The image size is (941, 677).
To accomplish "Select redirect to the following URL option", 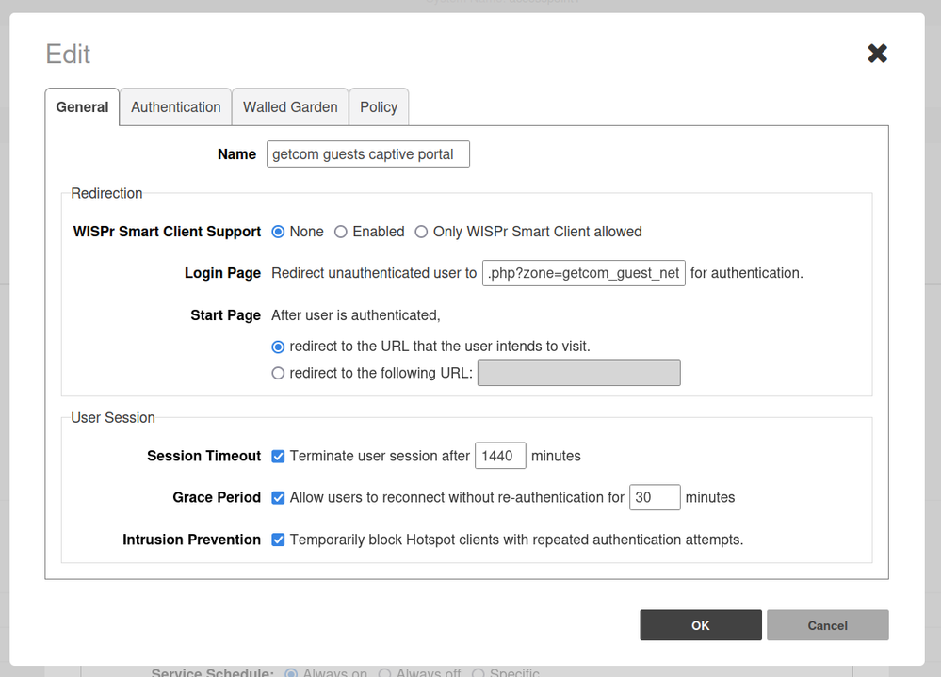I will click(278, 373).
